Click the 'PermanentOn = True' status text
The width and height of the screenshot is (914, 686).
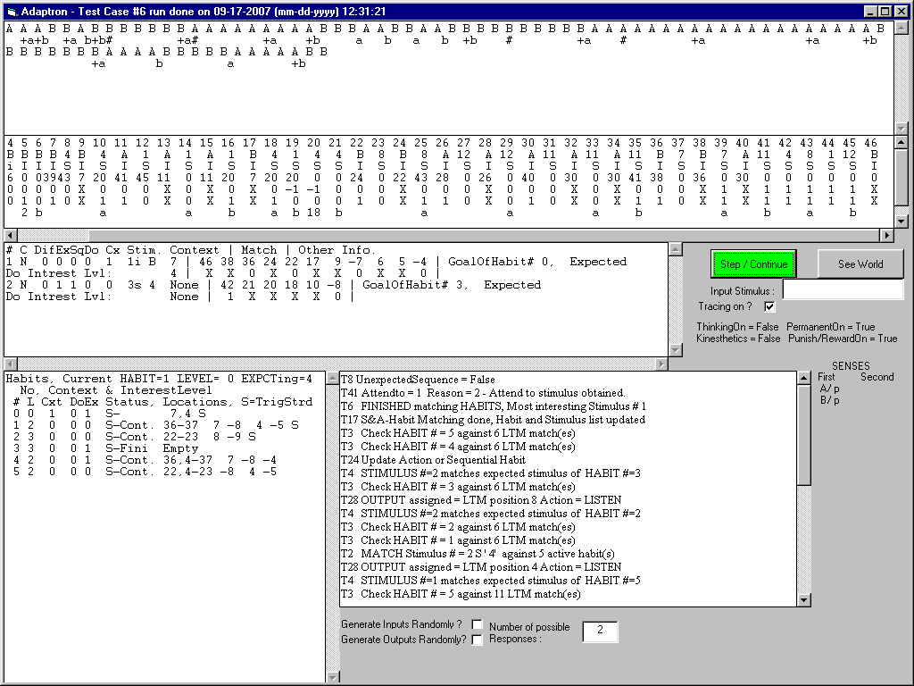(831, 327)
